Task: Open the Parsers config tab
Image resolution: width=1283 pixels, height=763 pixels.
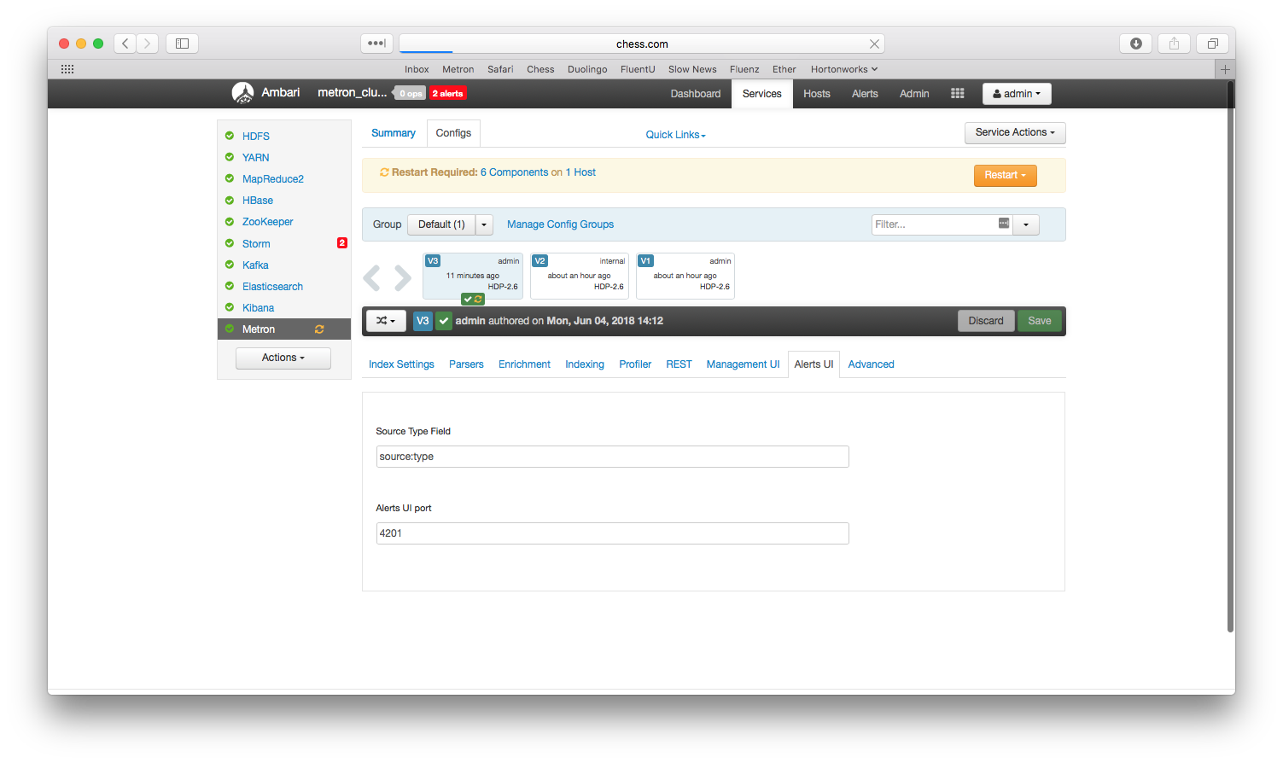Action: [466, 364]
